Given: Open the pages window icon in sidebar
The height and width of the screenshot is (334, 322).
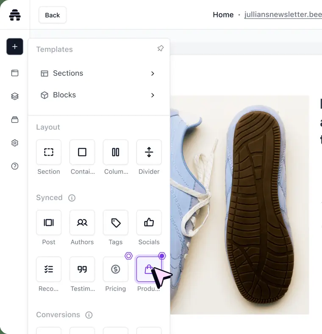Looking at the screenshot, I should point(15,73).
